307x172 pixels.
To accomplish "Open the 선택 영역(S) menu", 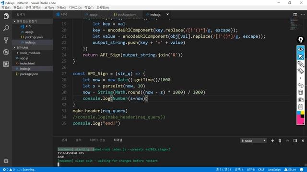I will pyautogui.click(x=33, y=8).
